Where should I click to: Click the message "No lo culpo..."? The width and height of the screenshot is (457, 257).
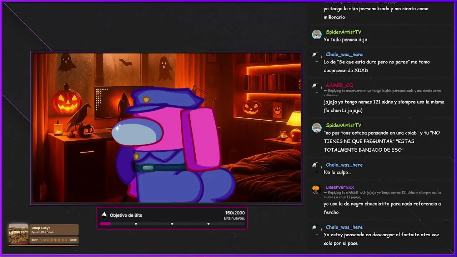point(337,172)
